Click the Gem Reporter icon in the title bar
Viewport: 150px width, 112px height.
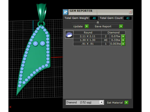[66, 12]
